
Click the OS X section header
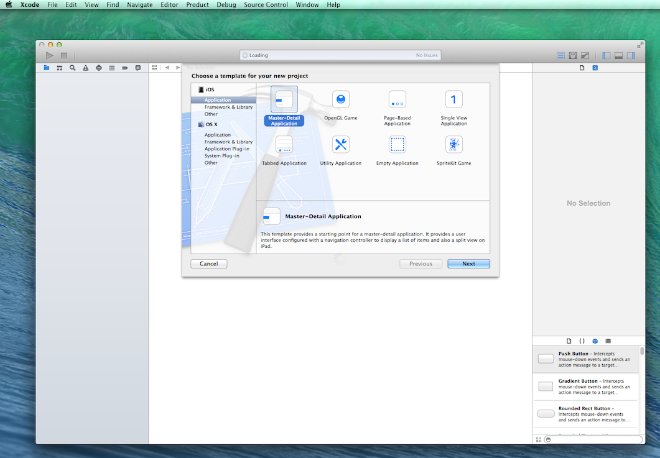(208, 124)
